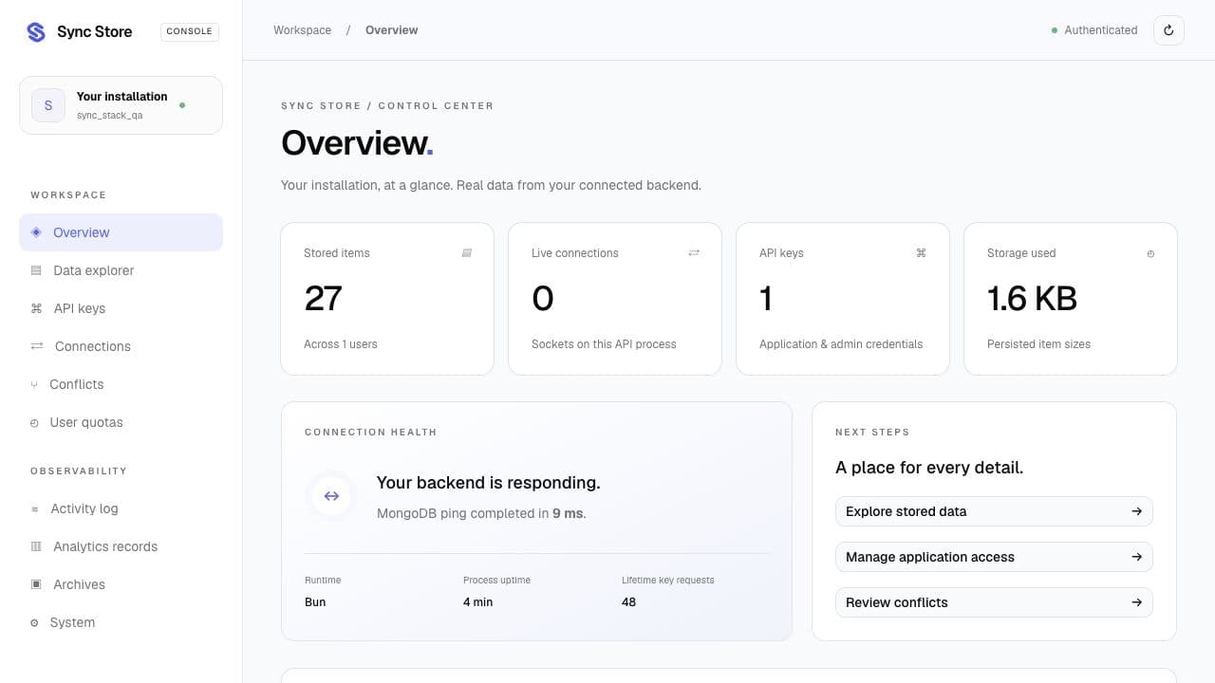Click the S avatar in installation card

click(x=48, y=105)
